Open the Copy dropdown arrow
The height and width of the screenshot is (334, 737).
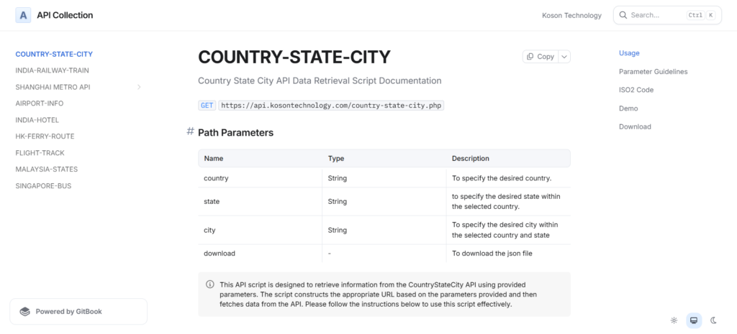pyautogui.click(x=564, y=57)
